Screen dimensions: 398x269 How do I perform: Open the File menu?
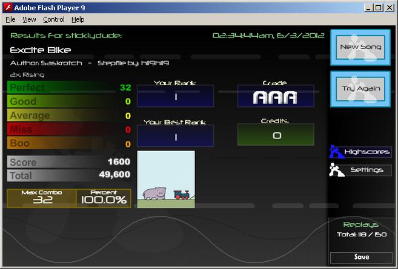(10, 19)
